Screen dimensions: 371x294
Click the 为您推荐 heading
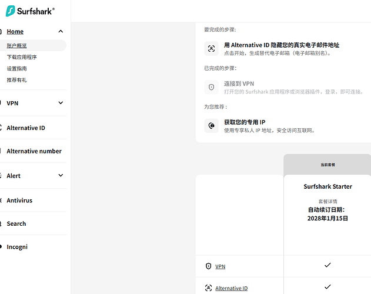(216, 107)
